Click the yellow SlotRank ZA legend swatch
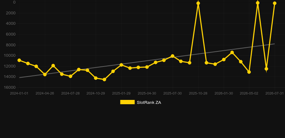The image size is (285, 138). pos(127,102)
